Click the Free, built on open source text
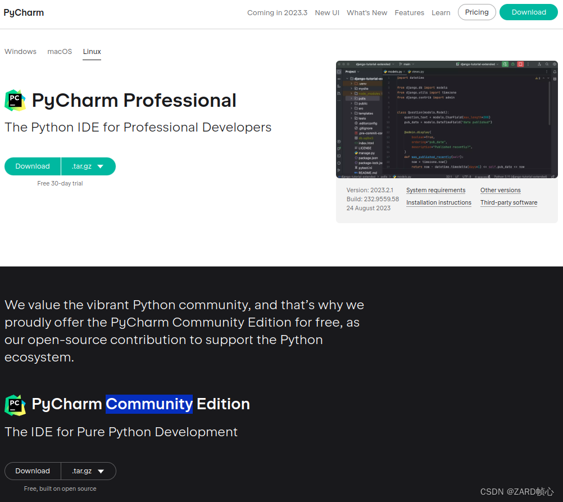The image size is (563, 502). 60,489
